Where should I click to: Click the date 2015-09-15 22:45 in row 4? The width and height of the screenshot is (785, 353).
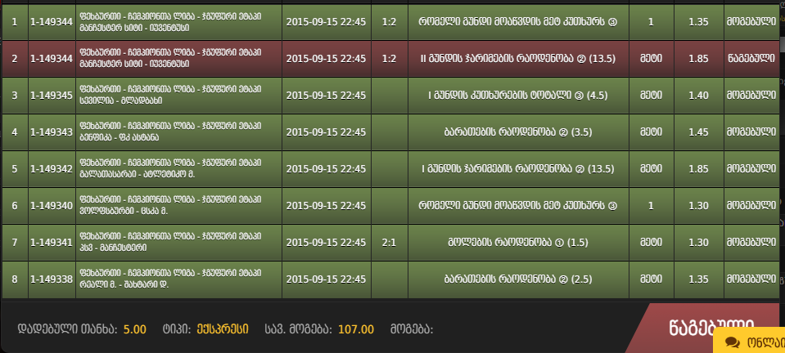click(326, 132)
